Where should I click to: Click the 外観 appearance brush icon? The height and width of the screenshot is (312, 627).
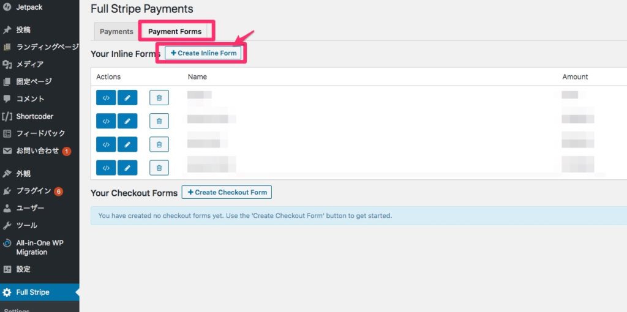coord(7,174)
